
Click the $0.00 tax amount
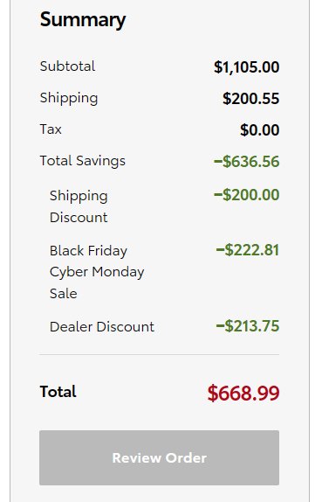click(260, 130)
